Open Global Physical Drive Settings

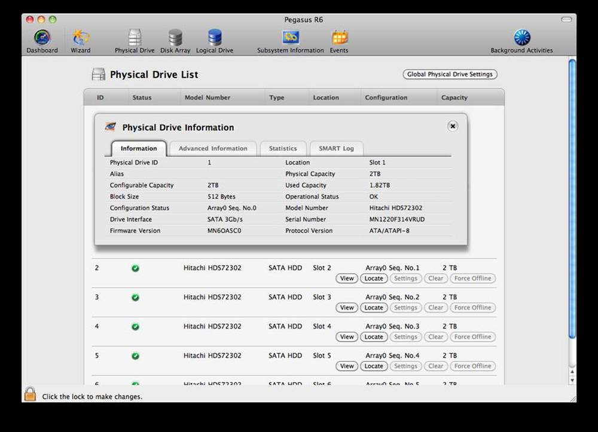pyautogui.click(x=450, y=74)
